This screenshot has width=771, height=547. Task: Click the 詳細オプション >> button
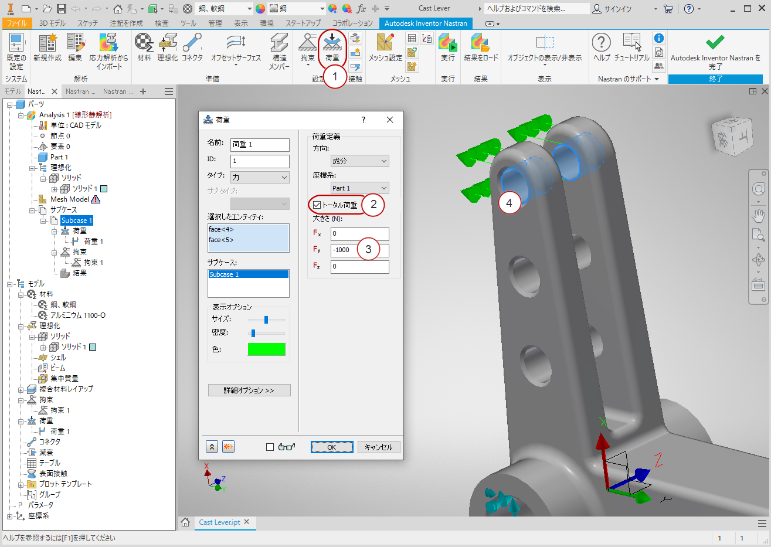pyautogui.click(x=249, y=390)
